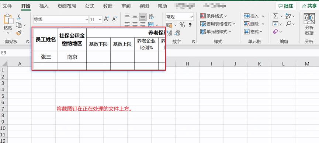Click the pinned table screenshot overlay

(x=99, y=49)
